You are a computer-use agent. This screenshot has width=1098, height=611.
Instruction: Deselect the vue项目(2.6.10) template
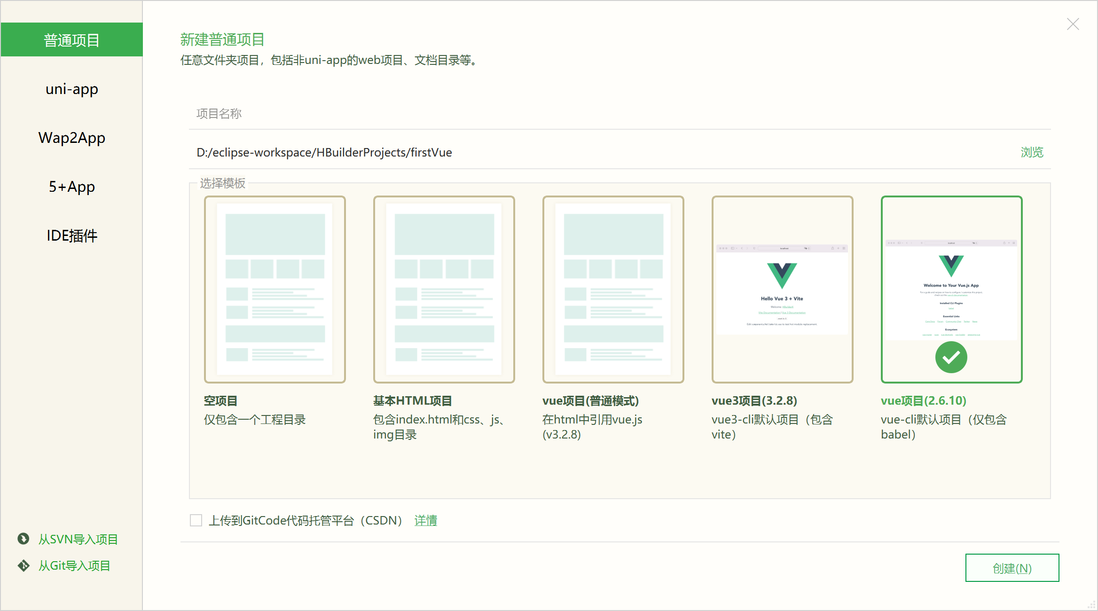tap(951, 289)
